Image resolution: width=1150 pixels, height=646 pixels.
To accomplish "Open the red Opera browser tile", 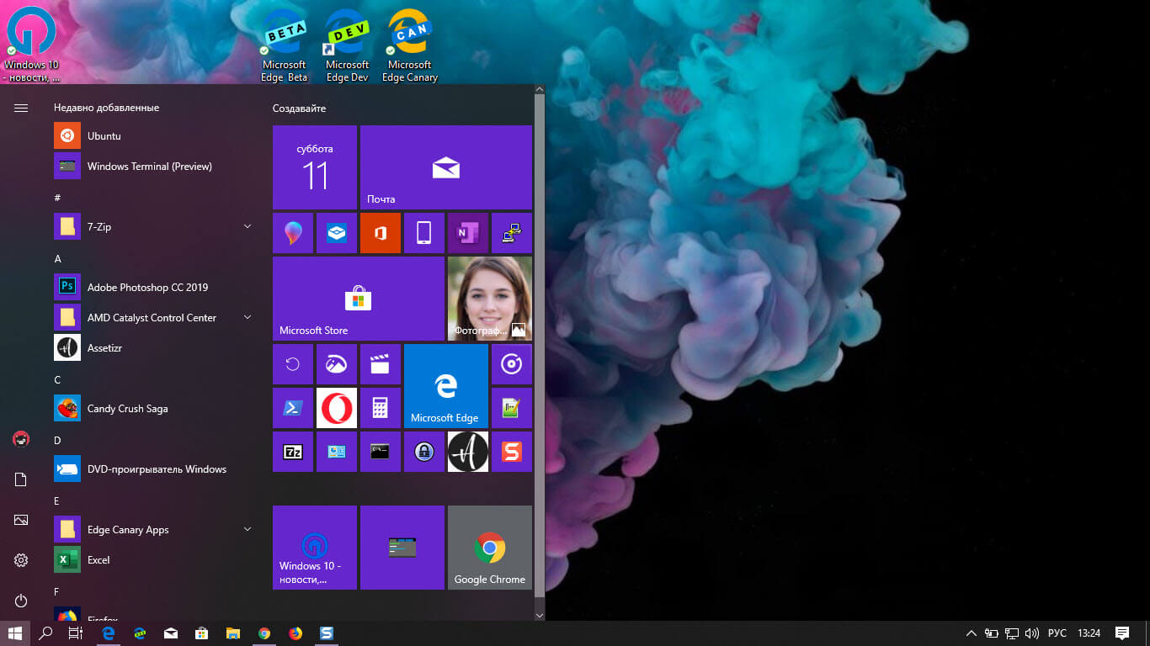I will [x=337, y=408].
